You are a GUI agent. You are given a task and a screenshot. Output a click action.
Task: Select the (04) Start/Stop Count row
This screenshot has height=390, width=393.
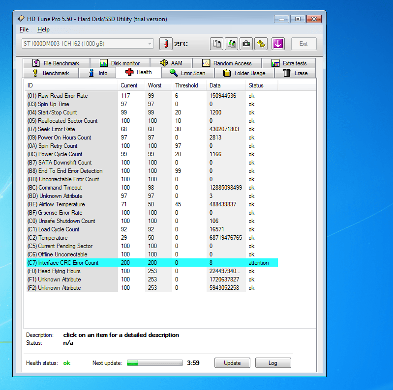coord(152,112)
